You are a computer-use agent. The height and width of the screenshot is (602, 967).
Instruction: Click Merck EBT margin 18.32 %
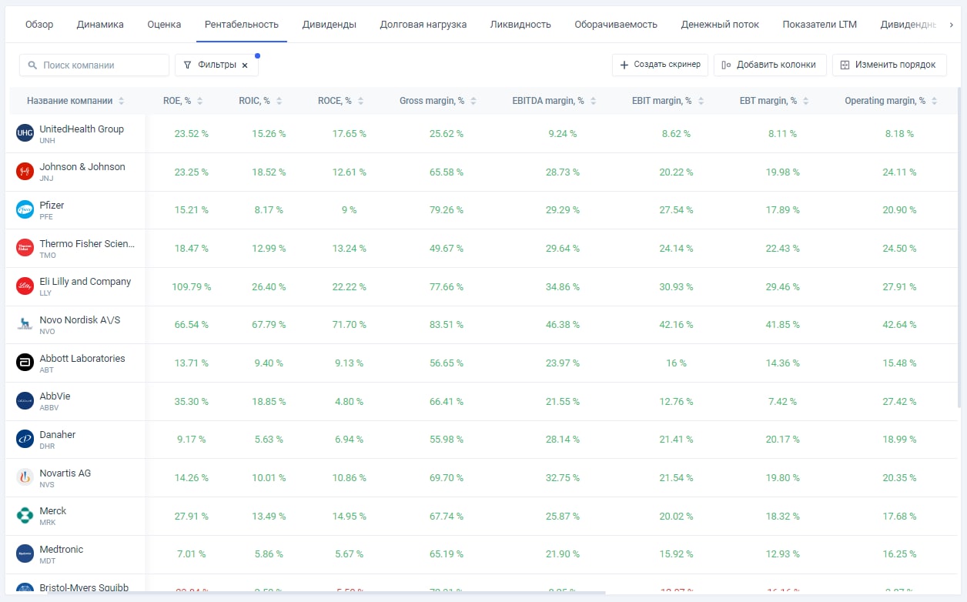click(783, 517)
